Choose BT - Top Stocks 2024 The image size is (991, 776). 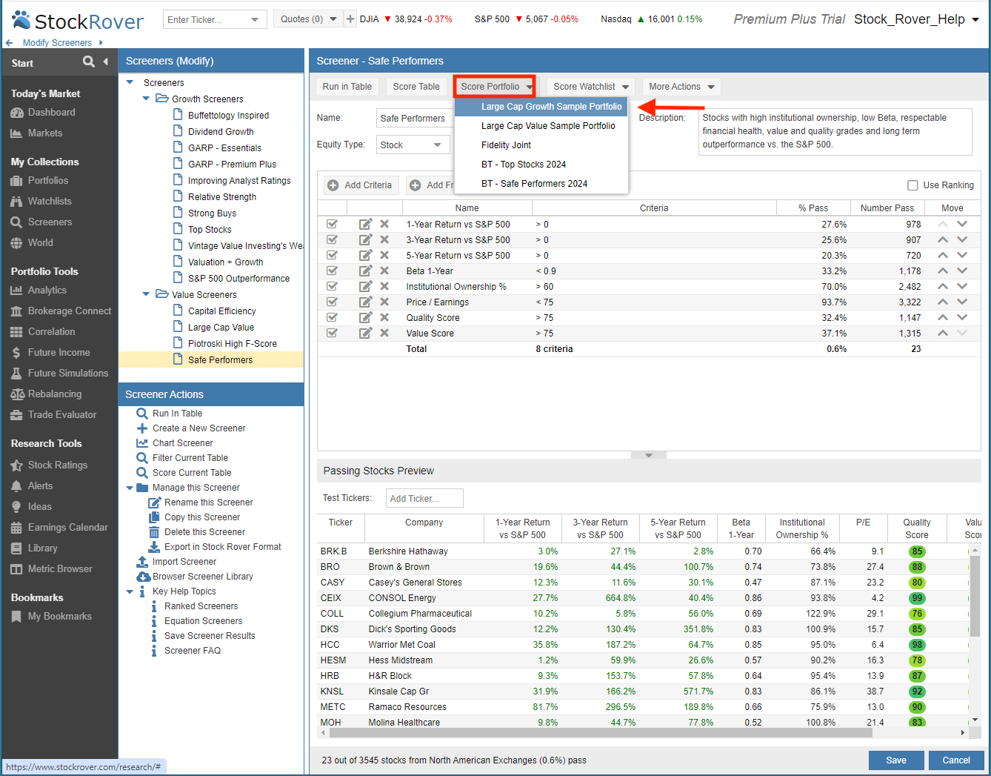(541, 165)
